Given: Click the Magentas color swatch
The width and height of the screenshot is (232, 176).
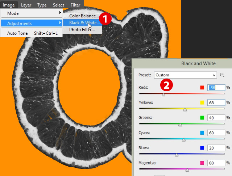Looking at the screenshot, I should coord(202,163).
